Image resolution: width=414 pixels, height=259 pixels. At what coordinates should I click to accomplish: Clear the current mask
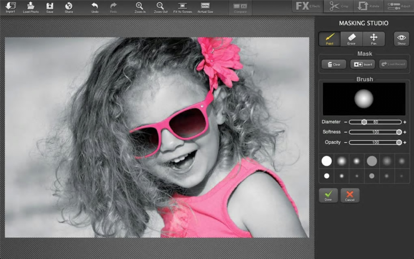pos(334,64)
